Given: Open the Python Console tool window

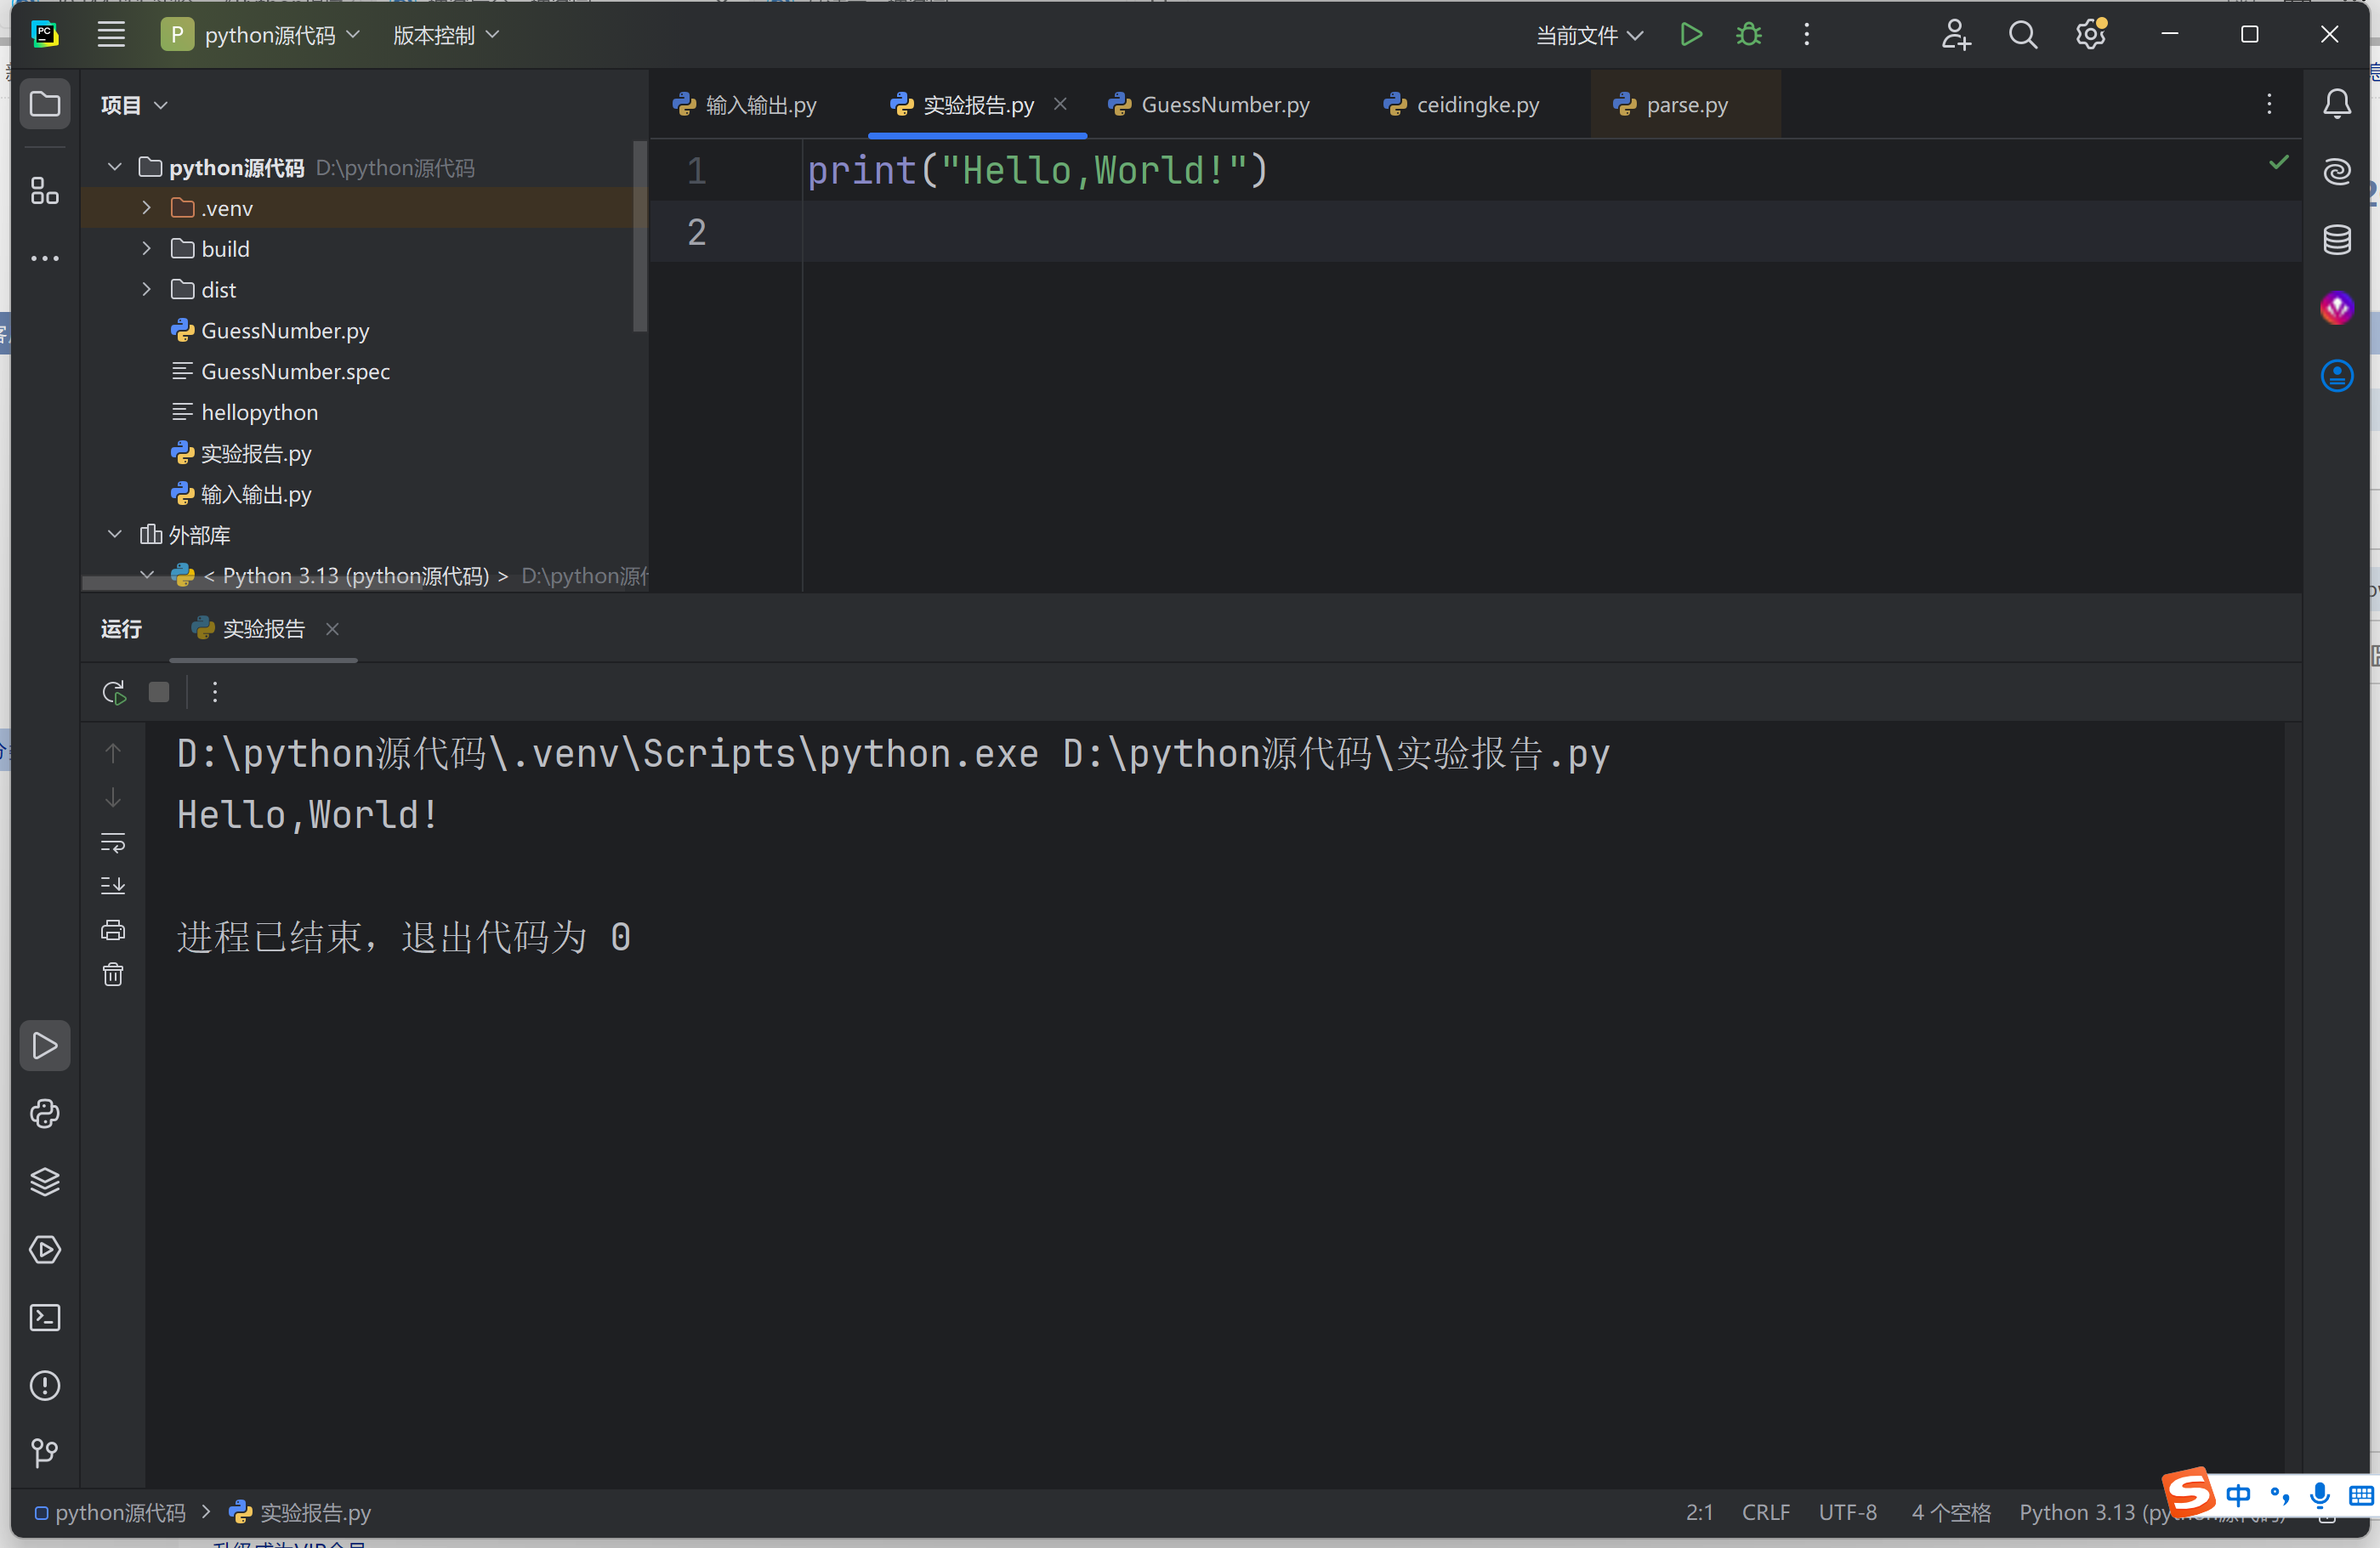Looking at the screenshot, I should coord(45,1113).
